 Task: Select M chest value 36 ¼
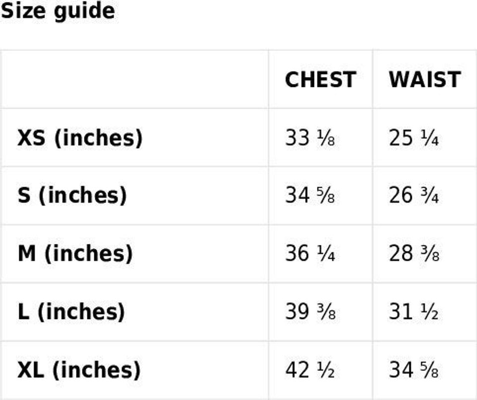tap(310, 253)
